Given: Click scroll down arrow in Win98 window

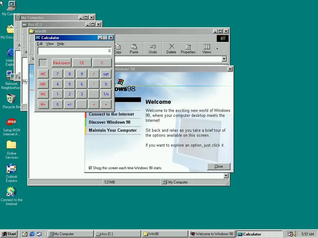Looking at the screenshot, I should coord(226,176).
